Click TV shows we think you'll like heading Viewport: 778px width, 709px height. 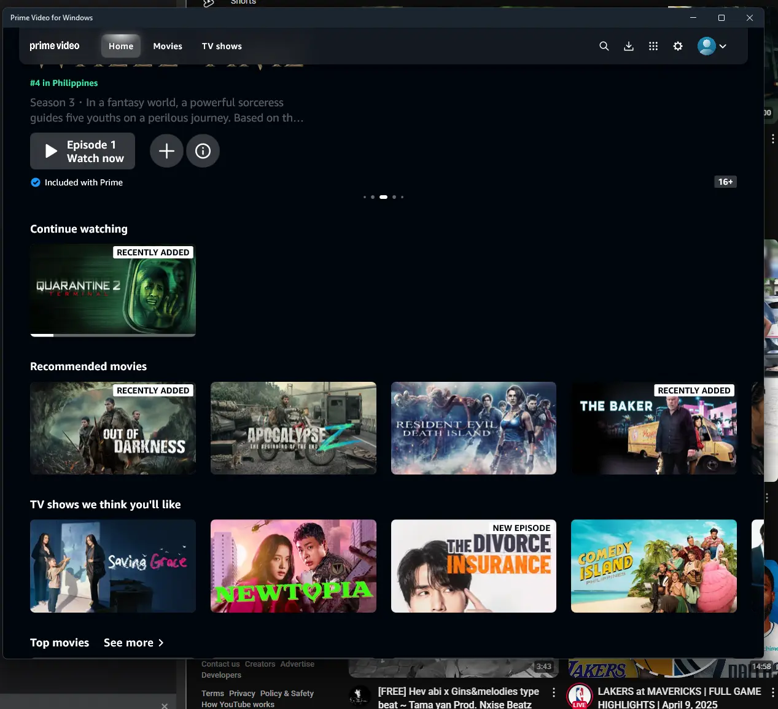[x=106, y=505]
